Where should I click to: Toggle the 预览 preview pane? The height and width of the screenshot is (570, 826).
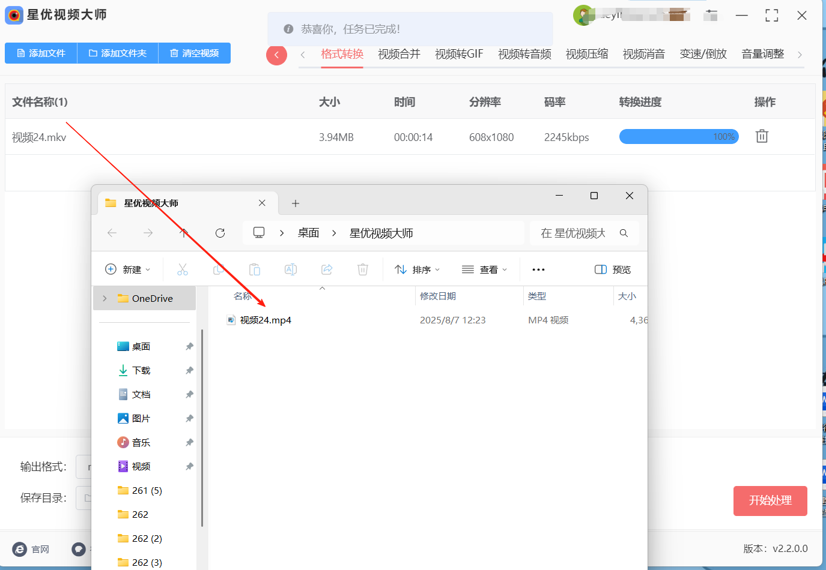click(613, 269)
